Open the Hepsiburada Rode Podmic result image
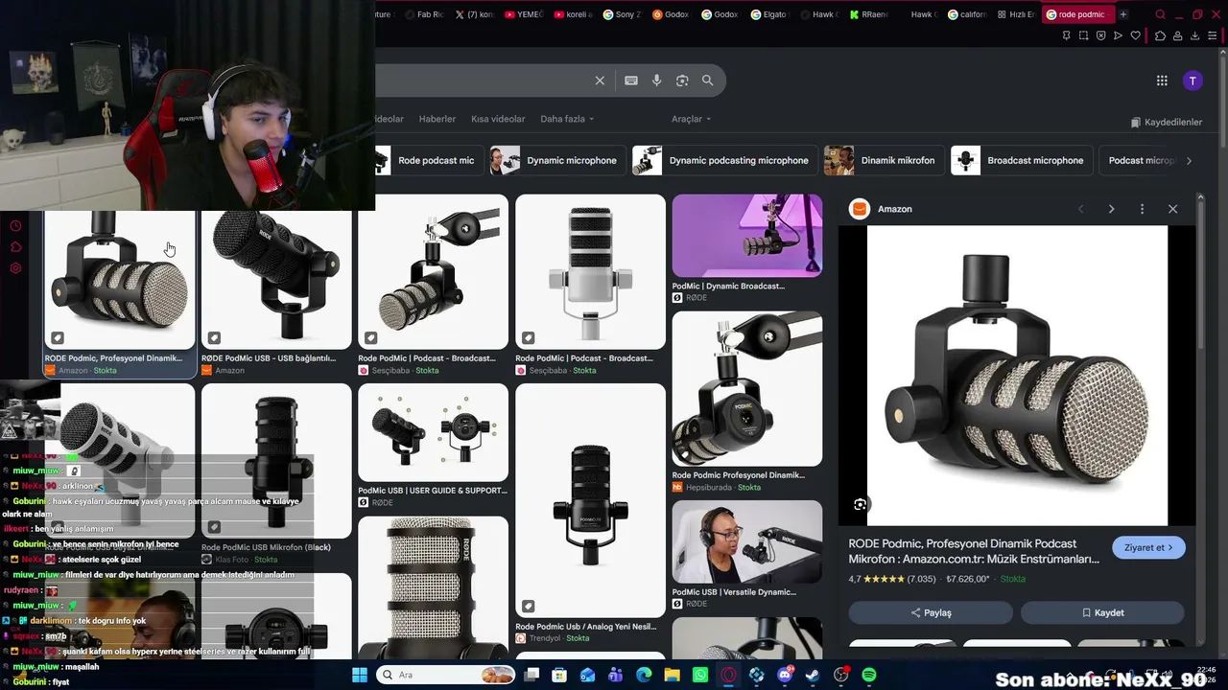 click(x=747, y=389)
